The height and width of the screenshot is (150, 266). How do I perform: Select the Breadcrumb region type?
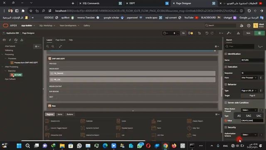pyautogui.click(x=53, y=121)
